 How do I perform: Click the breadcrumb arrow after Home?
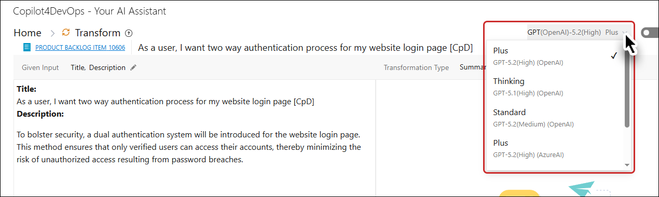coord(52,33)
